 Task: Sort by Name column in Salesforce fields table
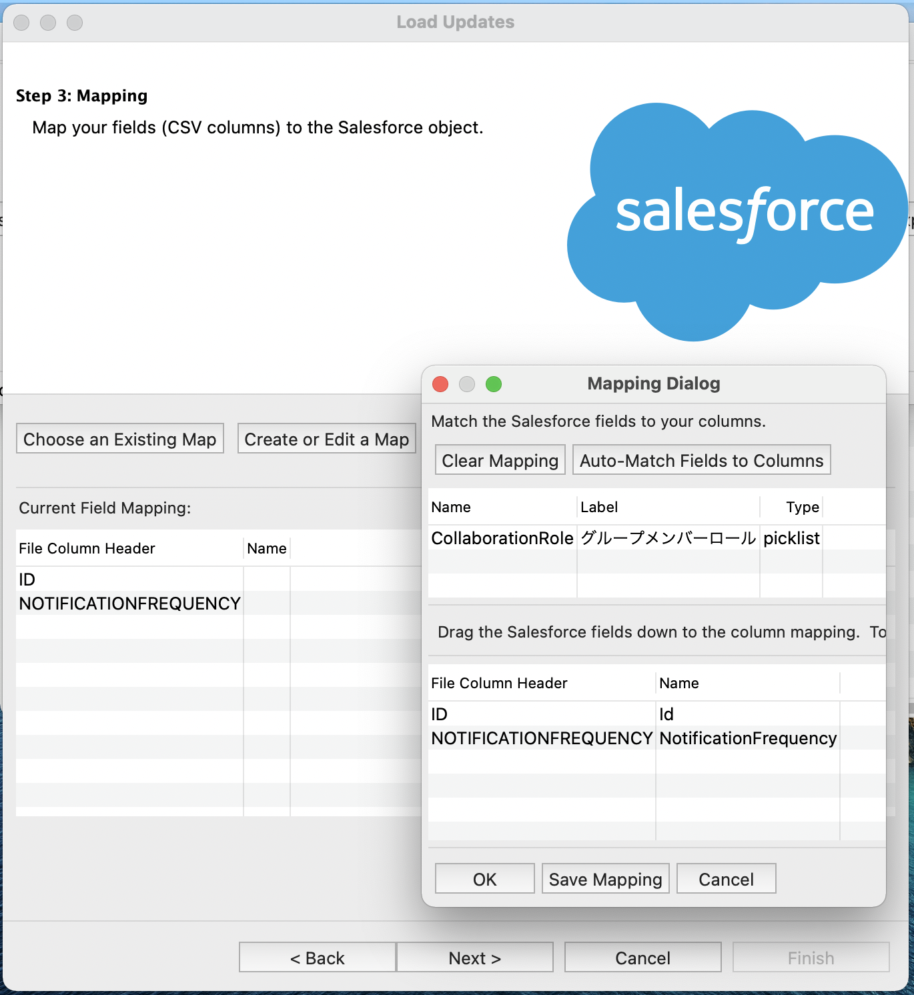502,507
